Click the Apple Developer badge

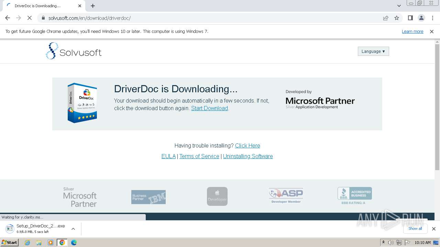(217, 196)
